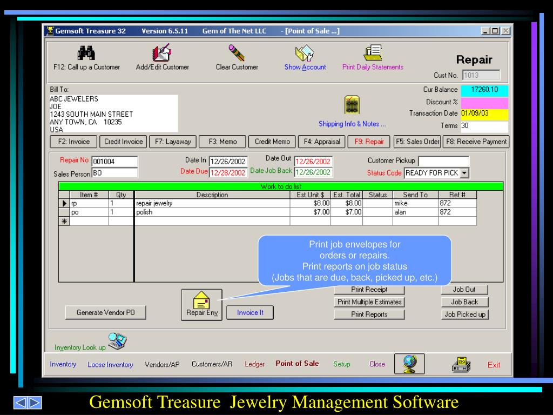Open the Setup menu
553x415 pixels.
tap(342, 364)
